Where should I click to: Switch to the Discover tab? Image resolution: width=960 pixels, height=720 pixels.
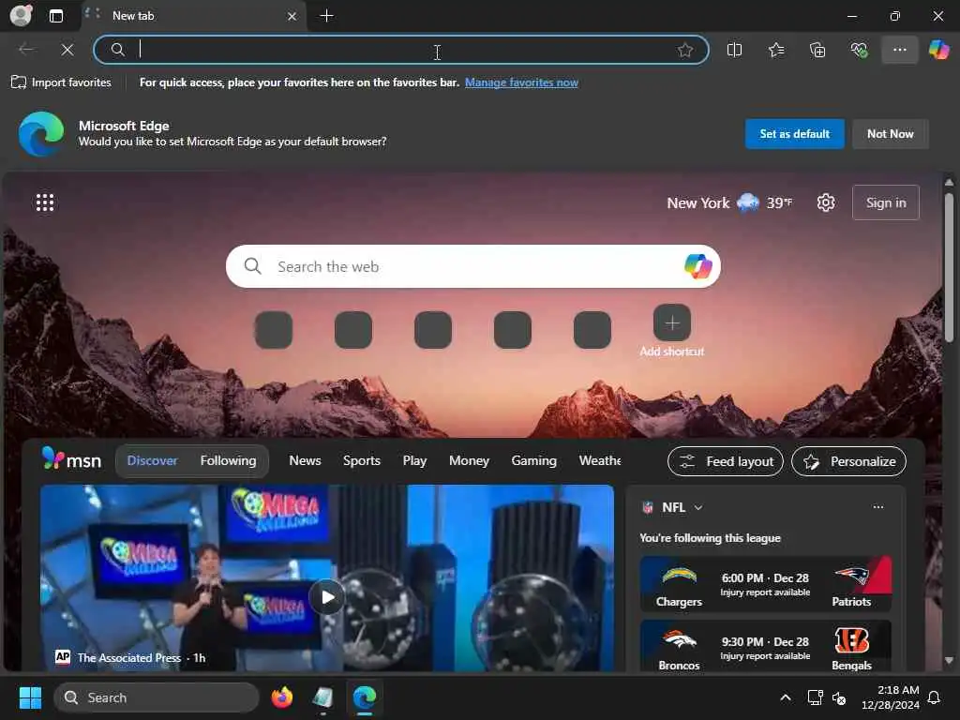tap(152, 460)
